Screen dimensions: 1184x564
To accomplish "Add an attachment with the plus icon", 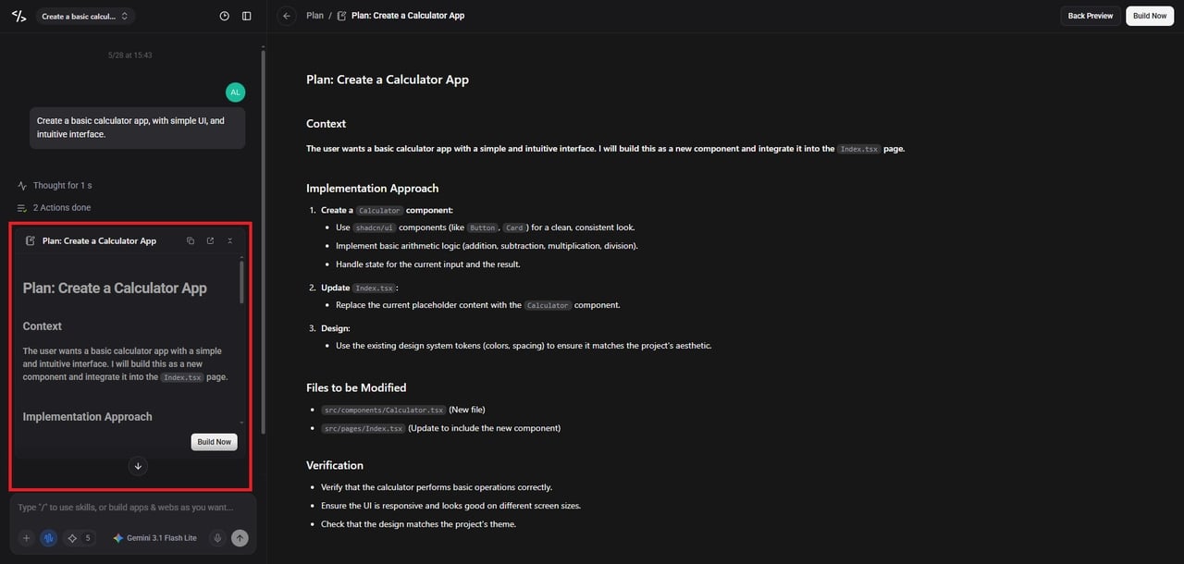I will pyautogui.click(x=26, y=538).
